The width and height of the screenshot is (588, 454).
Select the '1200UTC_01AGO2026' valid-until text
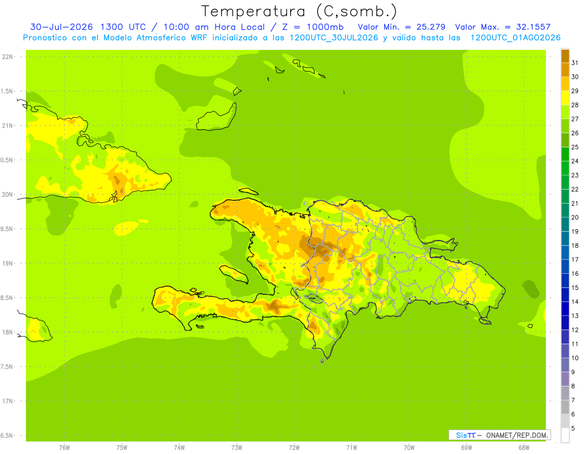pos(515,38)
